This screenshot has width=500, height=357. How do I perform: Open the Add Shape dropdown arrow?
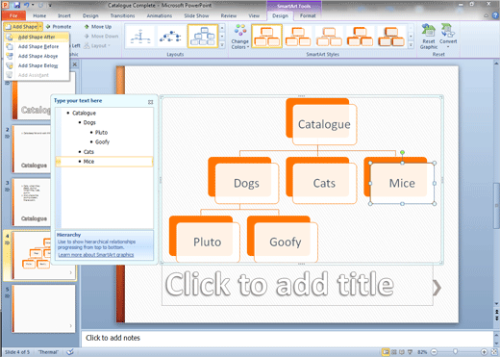[40, 27]
